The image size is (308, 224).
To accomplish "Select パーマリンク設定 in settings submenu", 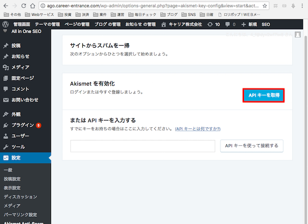I will click(x=20, y=214).
